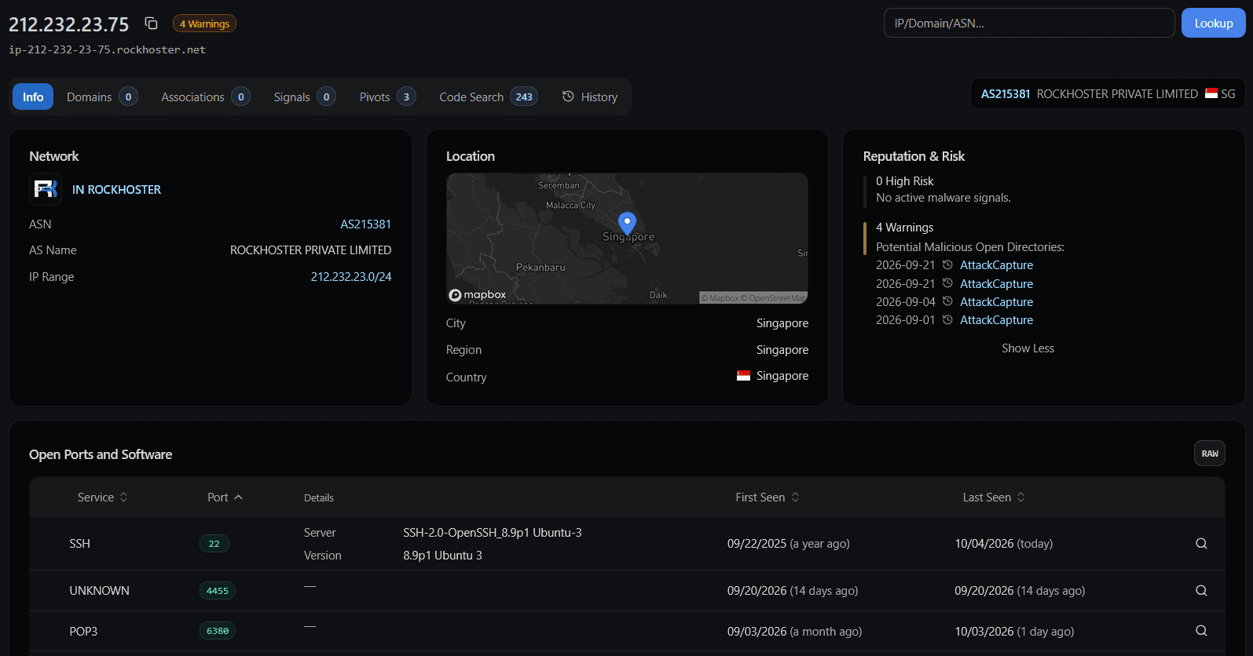Click search icon in UNKNOWN row

(1201, 591)
